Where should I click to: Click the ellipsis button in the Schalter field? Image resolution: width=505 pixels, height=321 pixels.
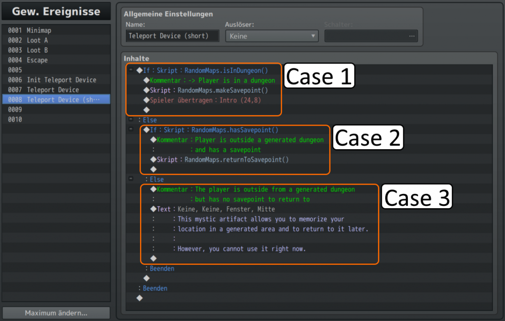coord(412,36)
